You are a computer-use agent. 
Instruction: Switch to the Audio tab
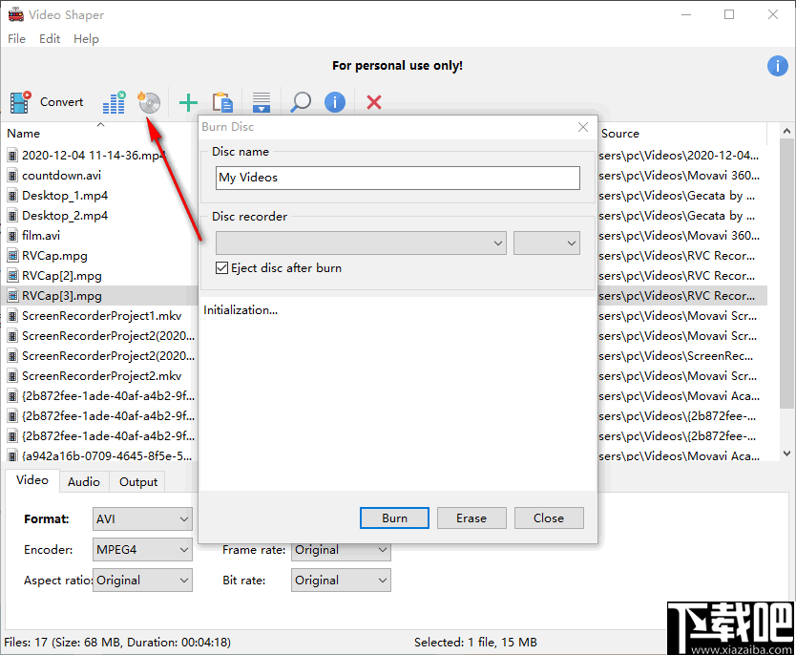(x=84, y=482)
